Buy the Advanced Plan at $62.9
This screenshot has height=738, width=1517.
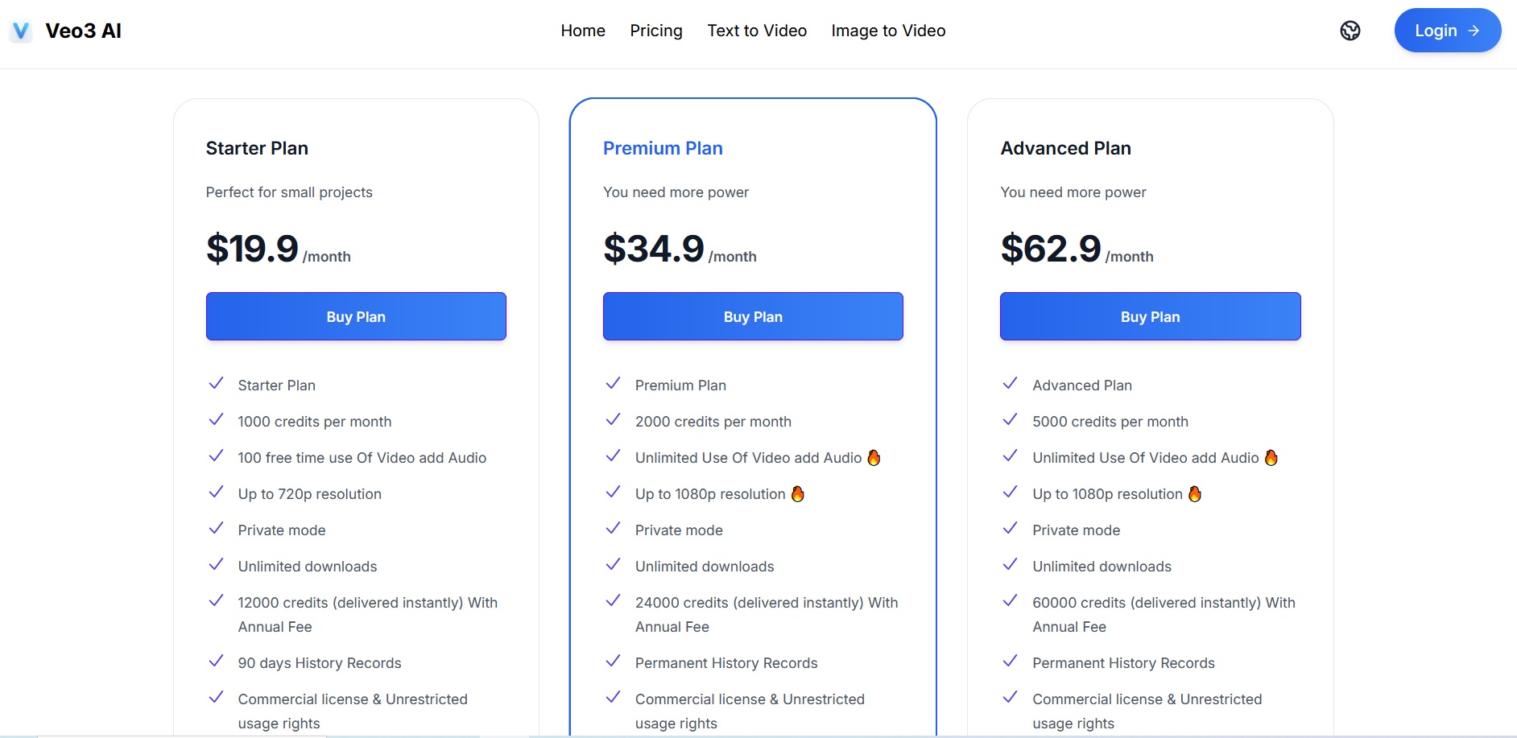point(1150,316)
